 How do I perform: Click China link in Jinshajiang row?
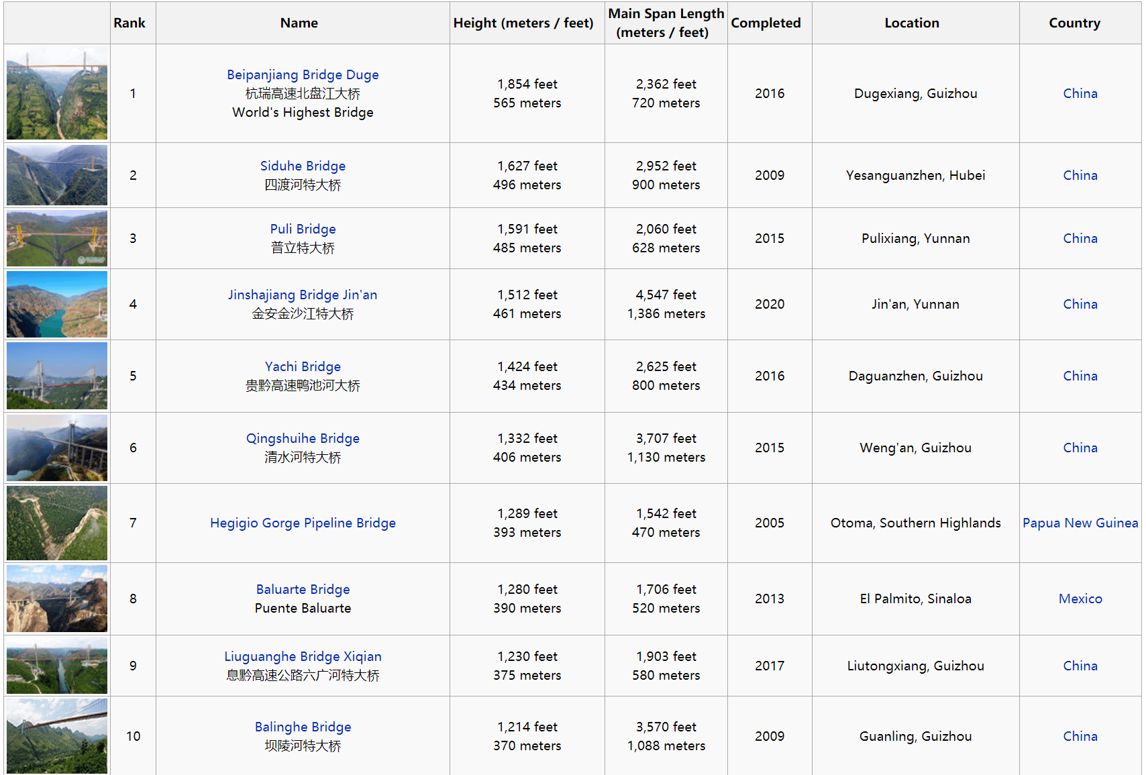point(1080,304)
